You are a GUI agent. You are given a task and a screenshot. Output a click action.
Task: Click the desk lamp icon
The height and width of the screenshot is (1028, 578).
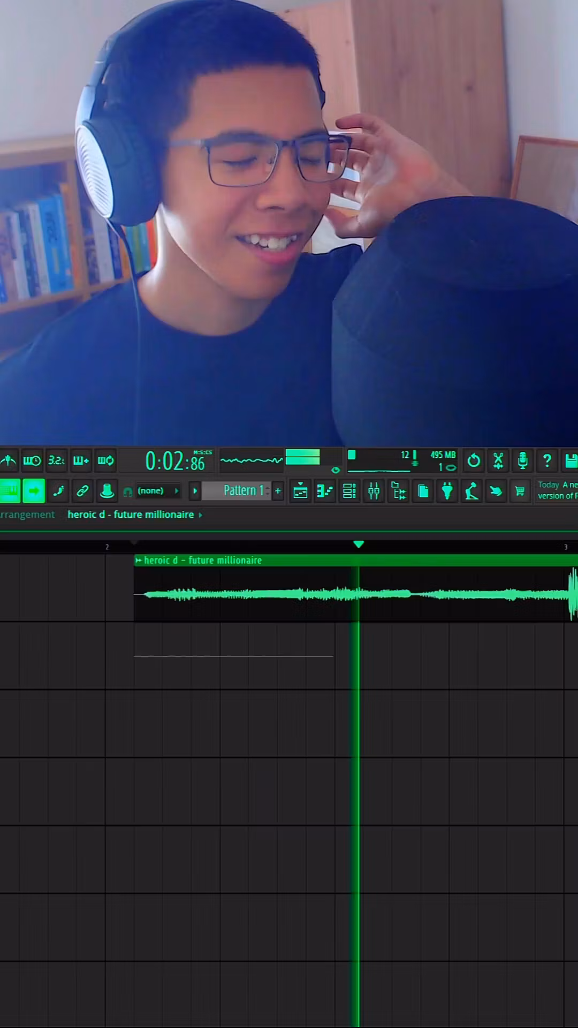click(471, 491)
